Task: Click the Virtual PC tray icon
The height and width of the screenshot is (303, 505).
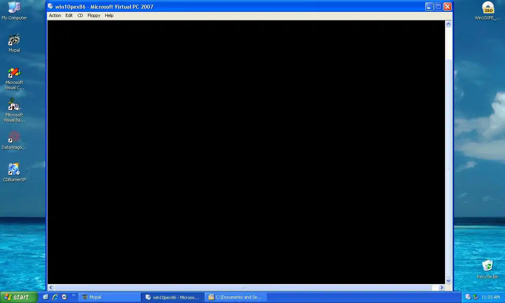Action: point(468,297)
